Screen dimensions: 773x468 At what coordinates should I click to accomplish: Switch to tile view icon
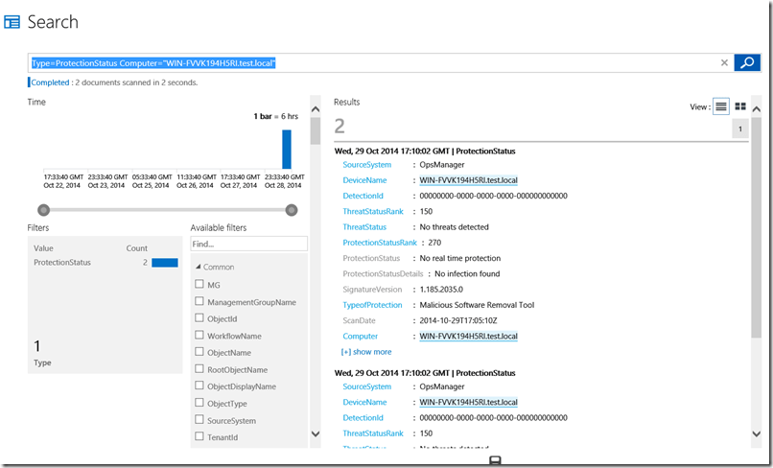click(x=740, y=106)
